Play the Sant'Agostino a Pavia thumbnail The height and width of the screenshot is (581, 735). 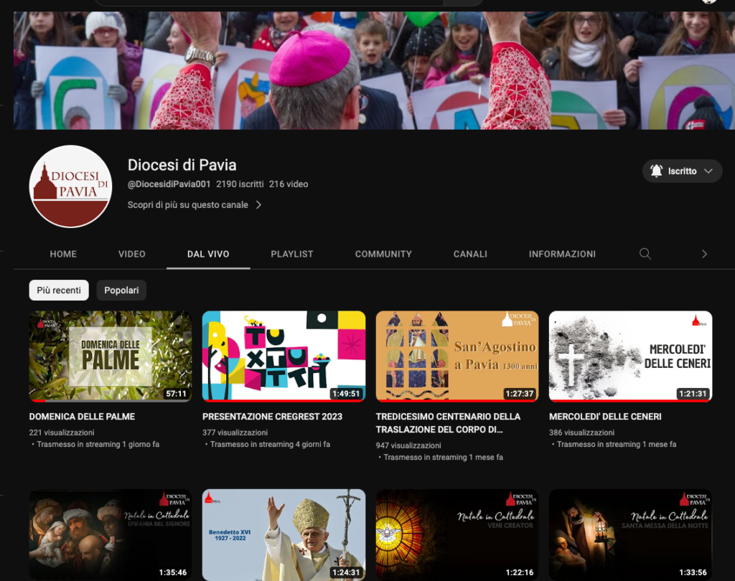point(457,356)
